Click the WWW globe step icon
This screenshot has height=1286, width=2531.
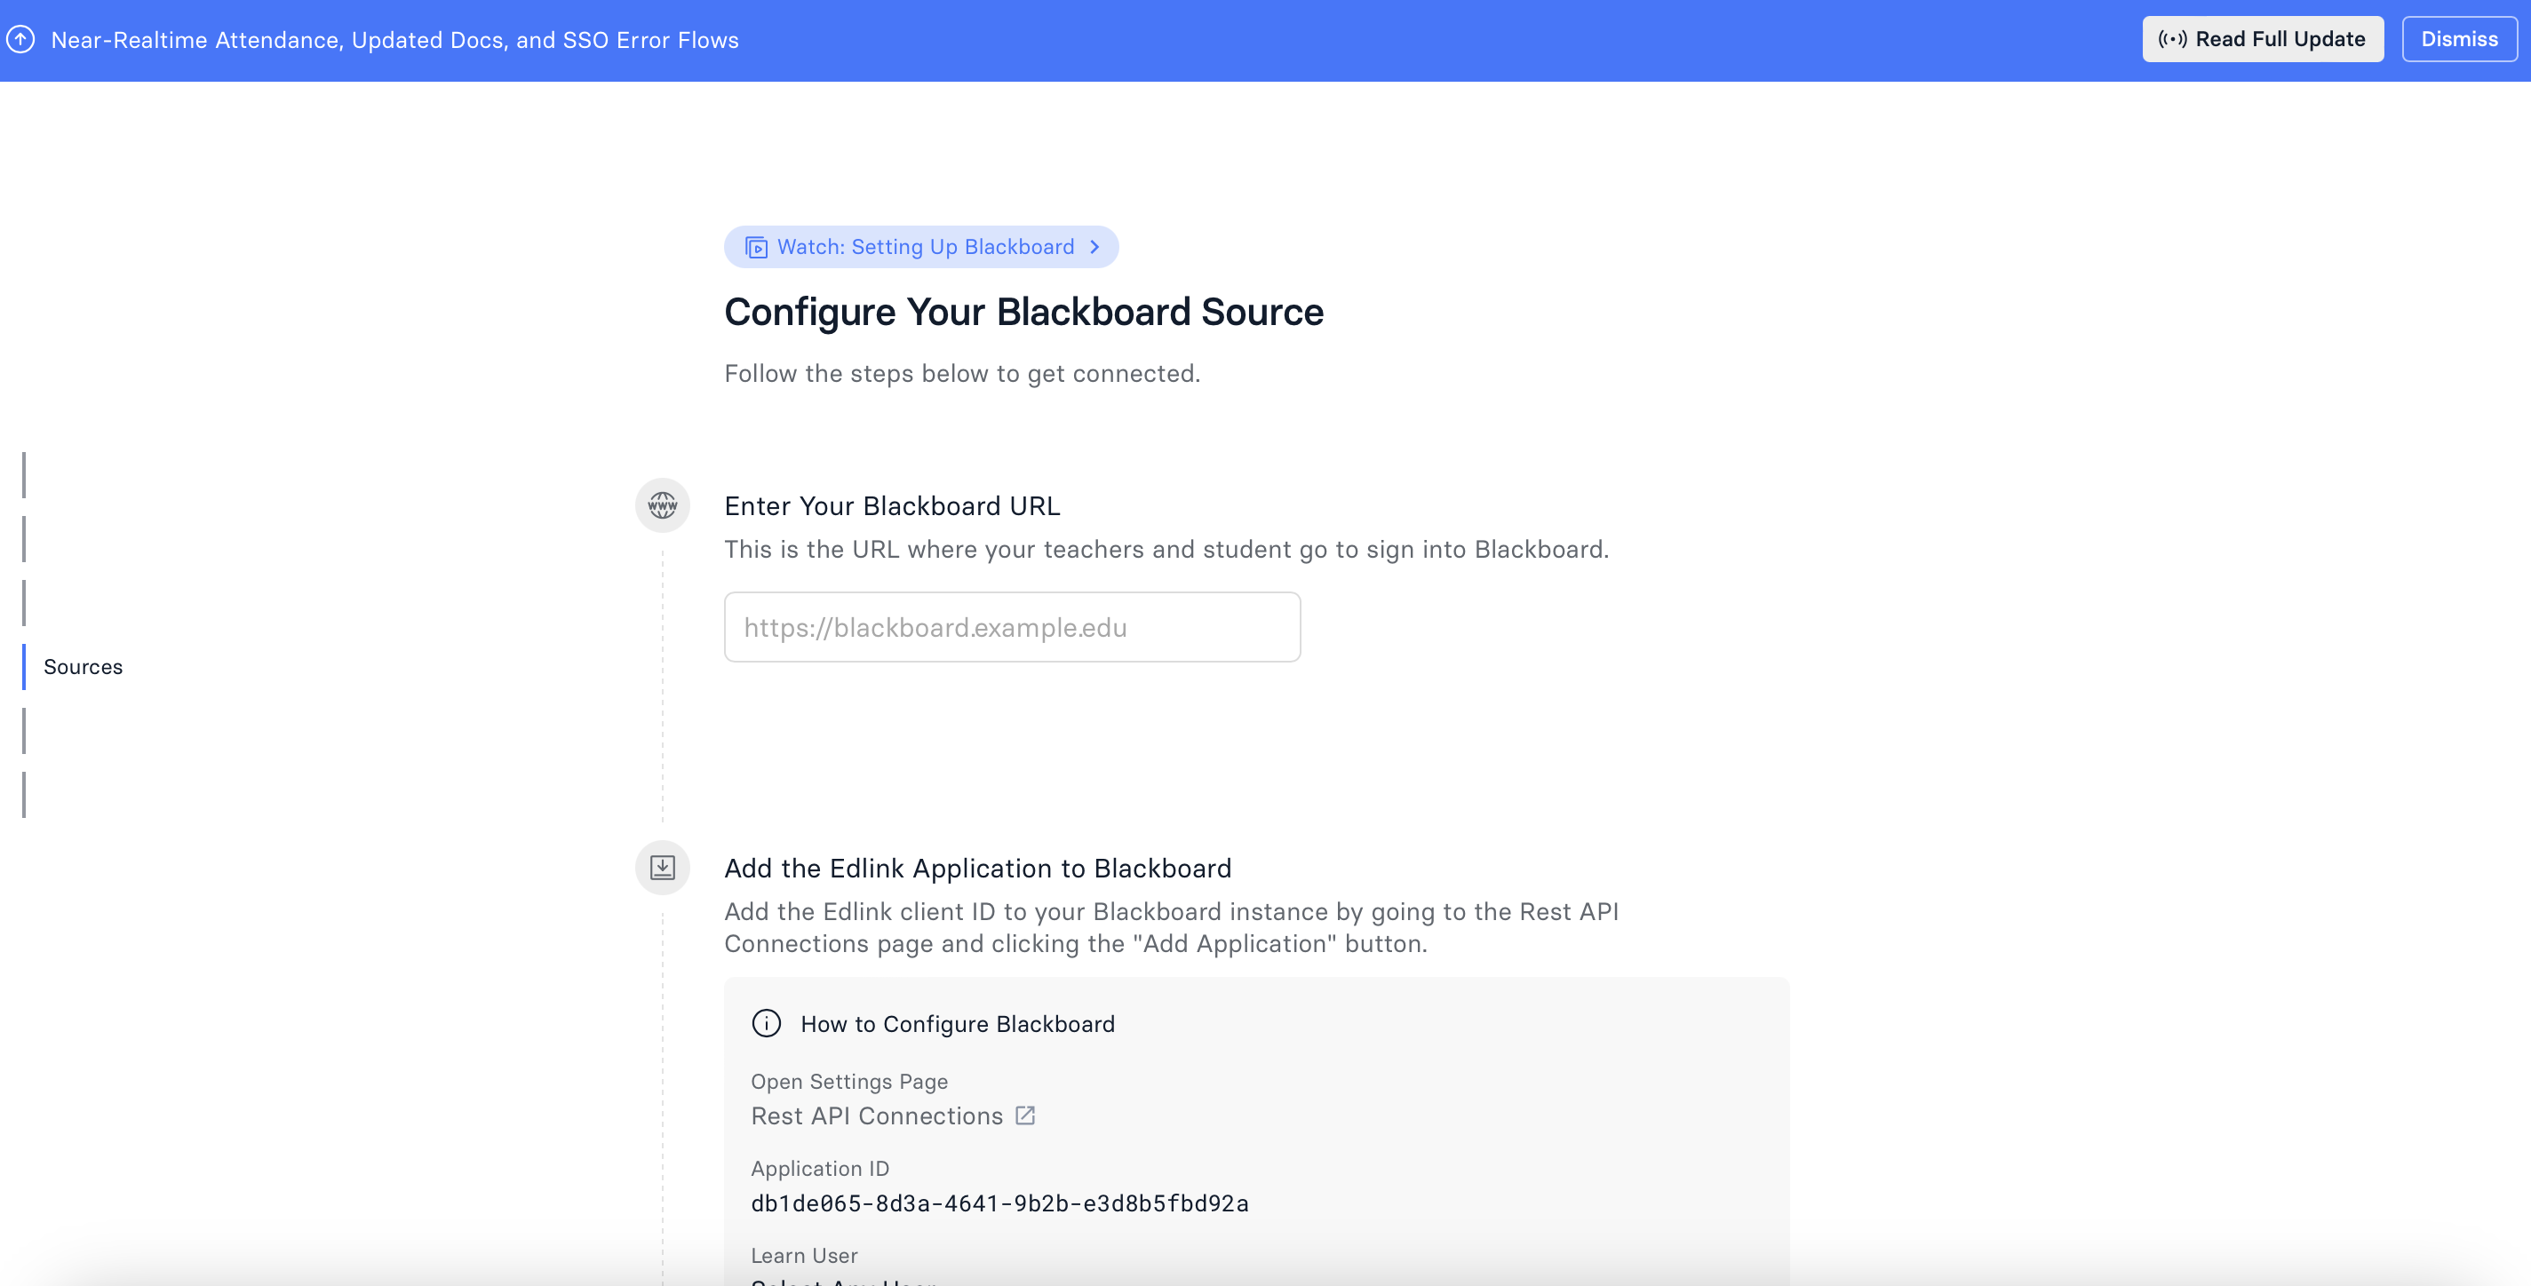662,506
